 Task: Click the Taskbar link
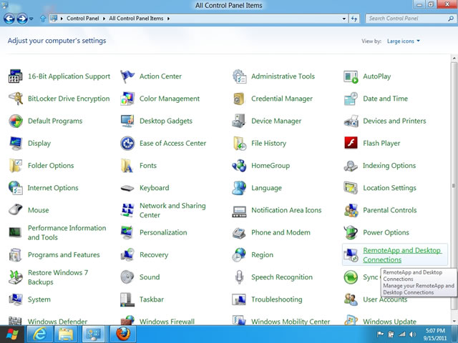151,299
